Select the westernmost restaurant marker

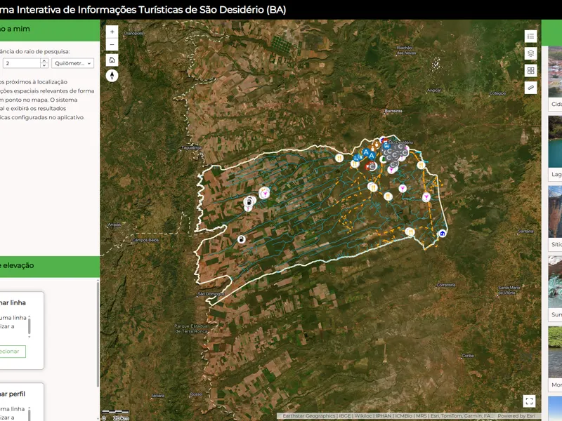pos(339,158)
